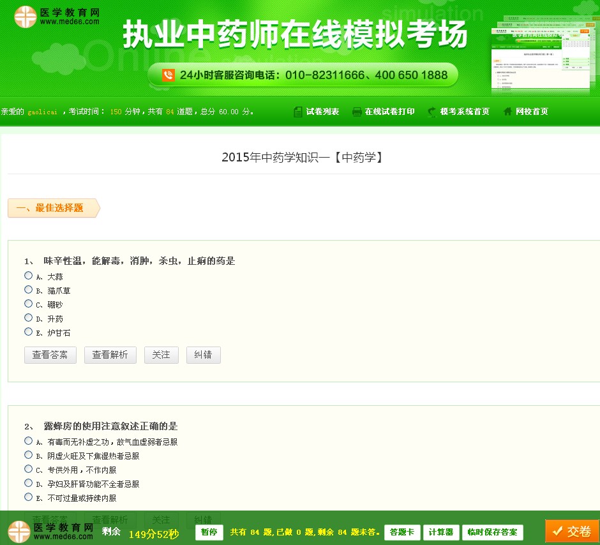Image resolution: width=600 pixels, height=545 pixels.
Task: Open the 答题卡 answer card
Action: 401,531
